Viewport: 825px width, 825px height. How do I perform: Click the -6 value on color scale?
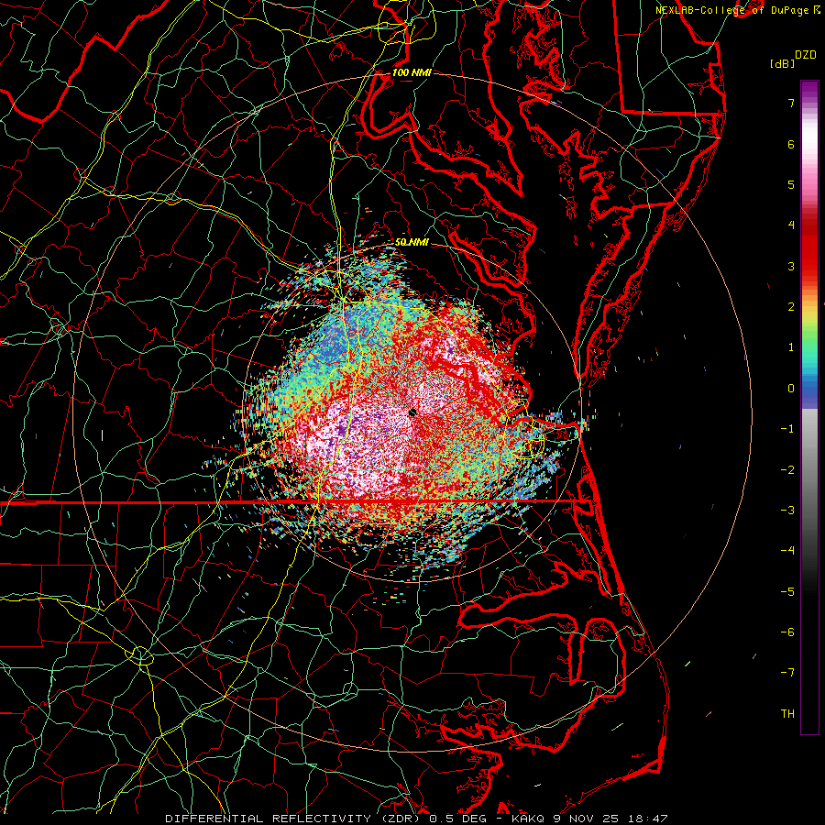point(787,632)
